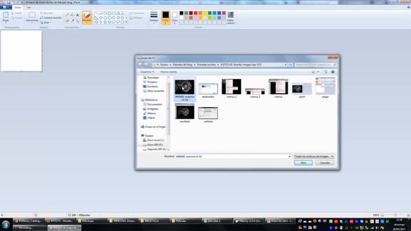411x231 pixels.
Task: Open the file type filter dropdown
Action: [314, 157]
